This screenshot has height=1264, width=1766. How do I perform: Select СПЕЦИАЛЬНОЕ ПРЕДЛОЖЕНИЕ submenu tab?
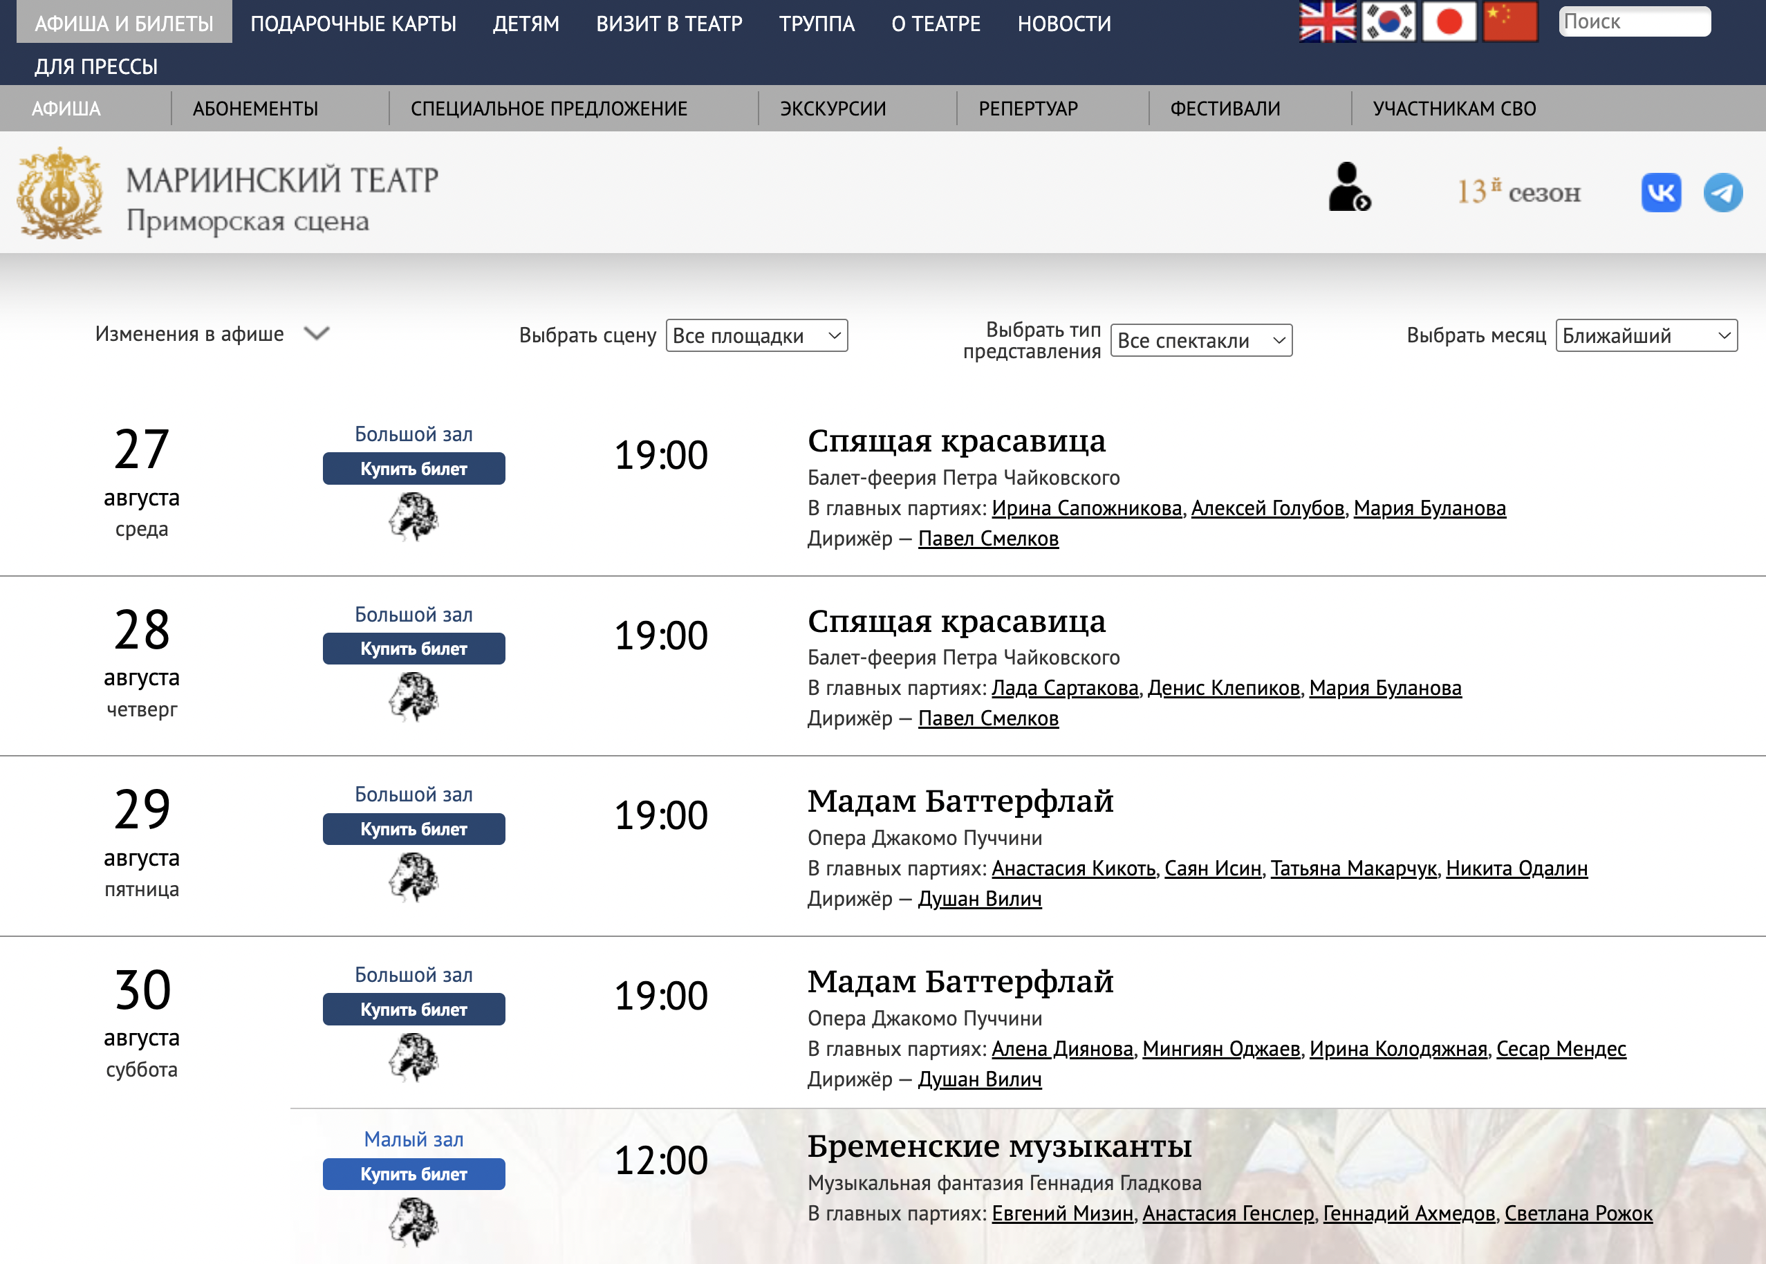550,108
